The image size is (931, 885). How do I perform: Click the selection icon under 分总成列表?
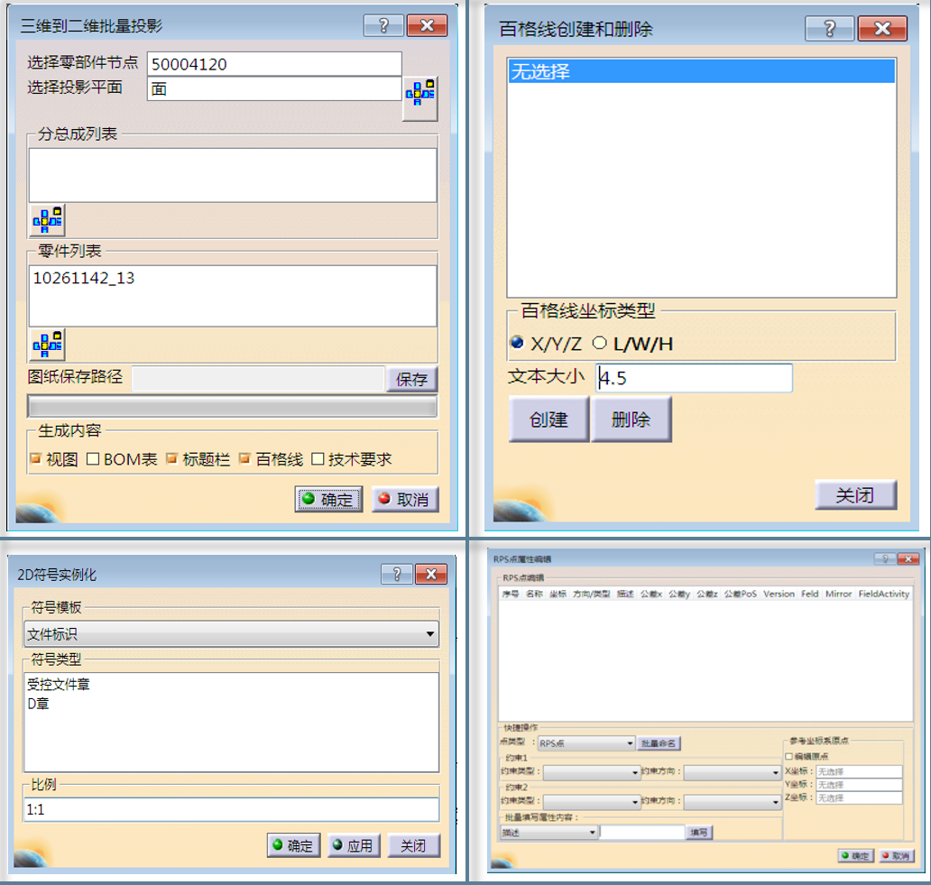47,219
